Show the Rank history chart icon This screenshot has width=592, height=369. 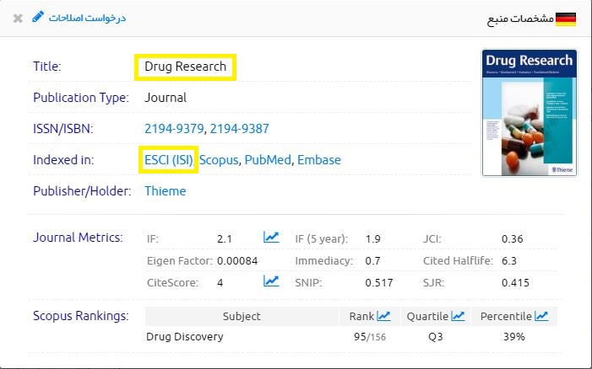pyautogui.click(x=383, y=317)
